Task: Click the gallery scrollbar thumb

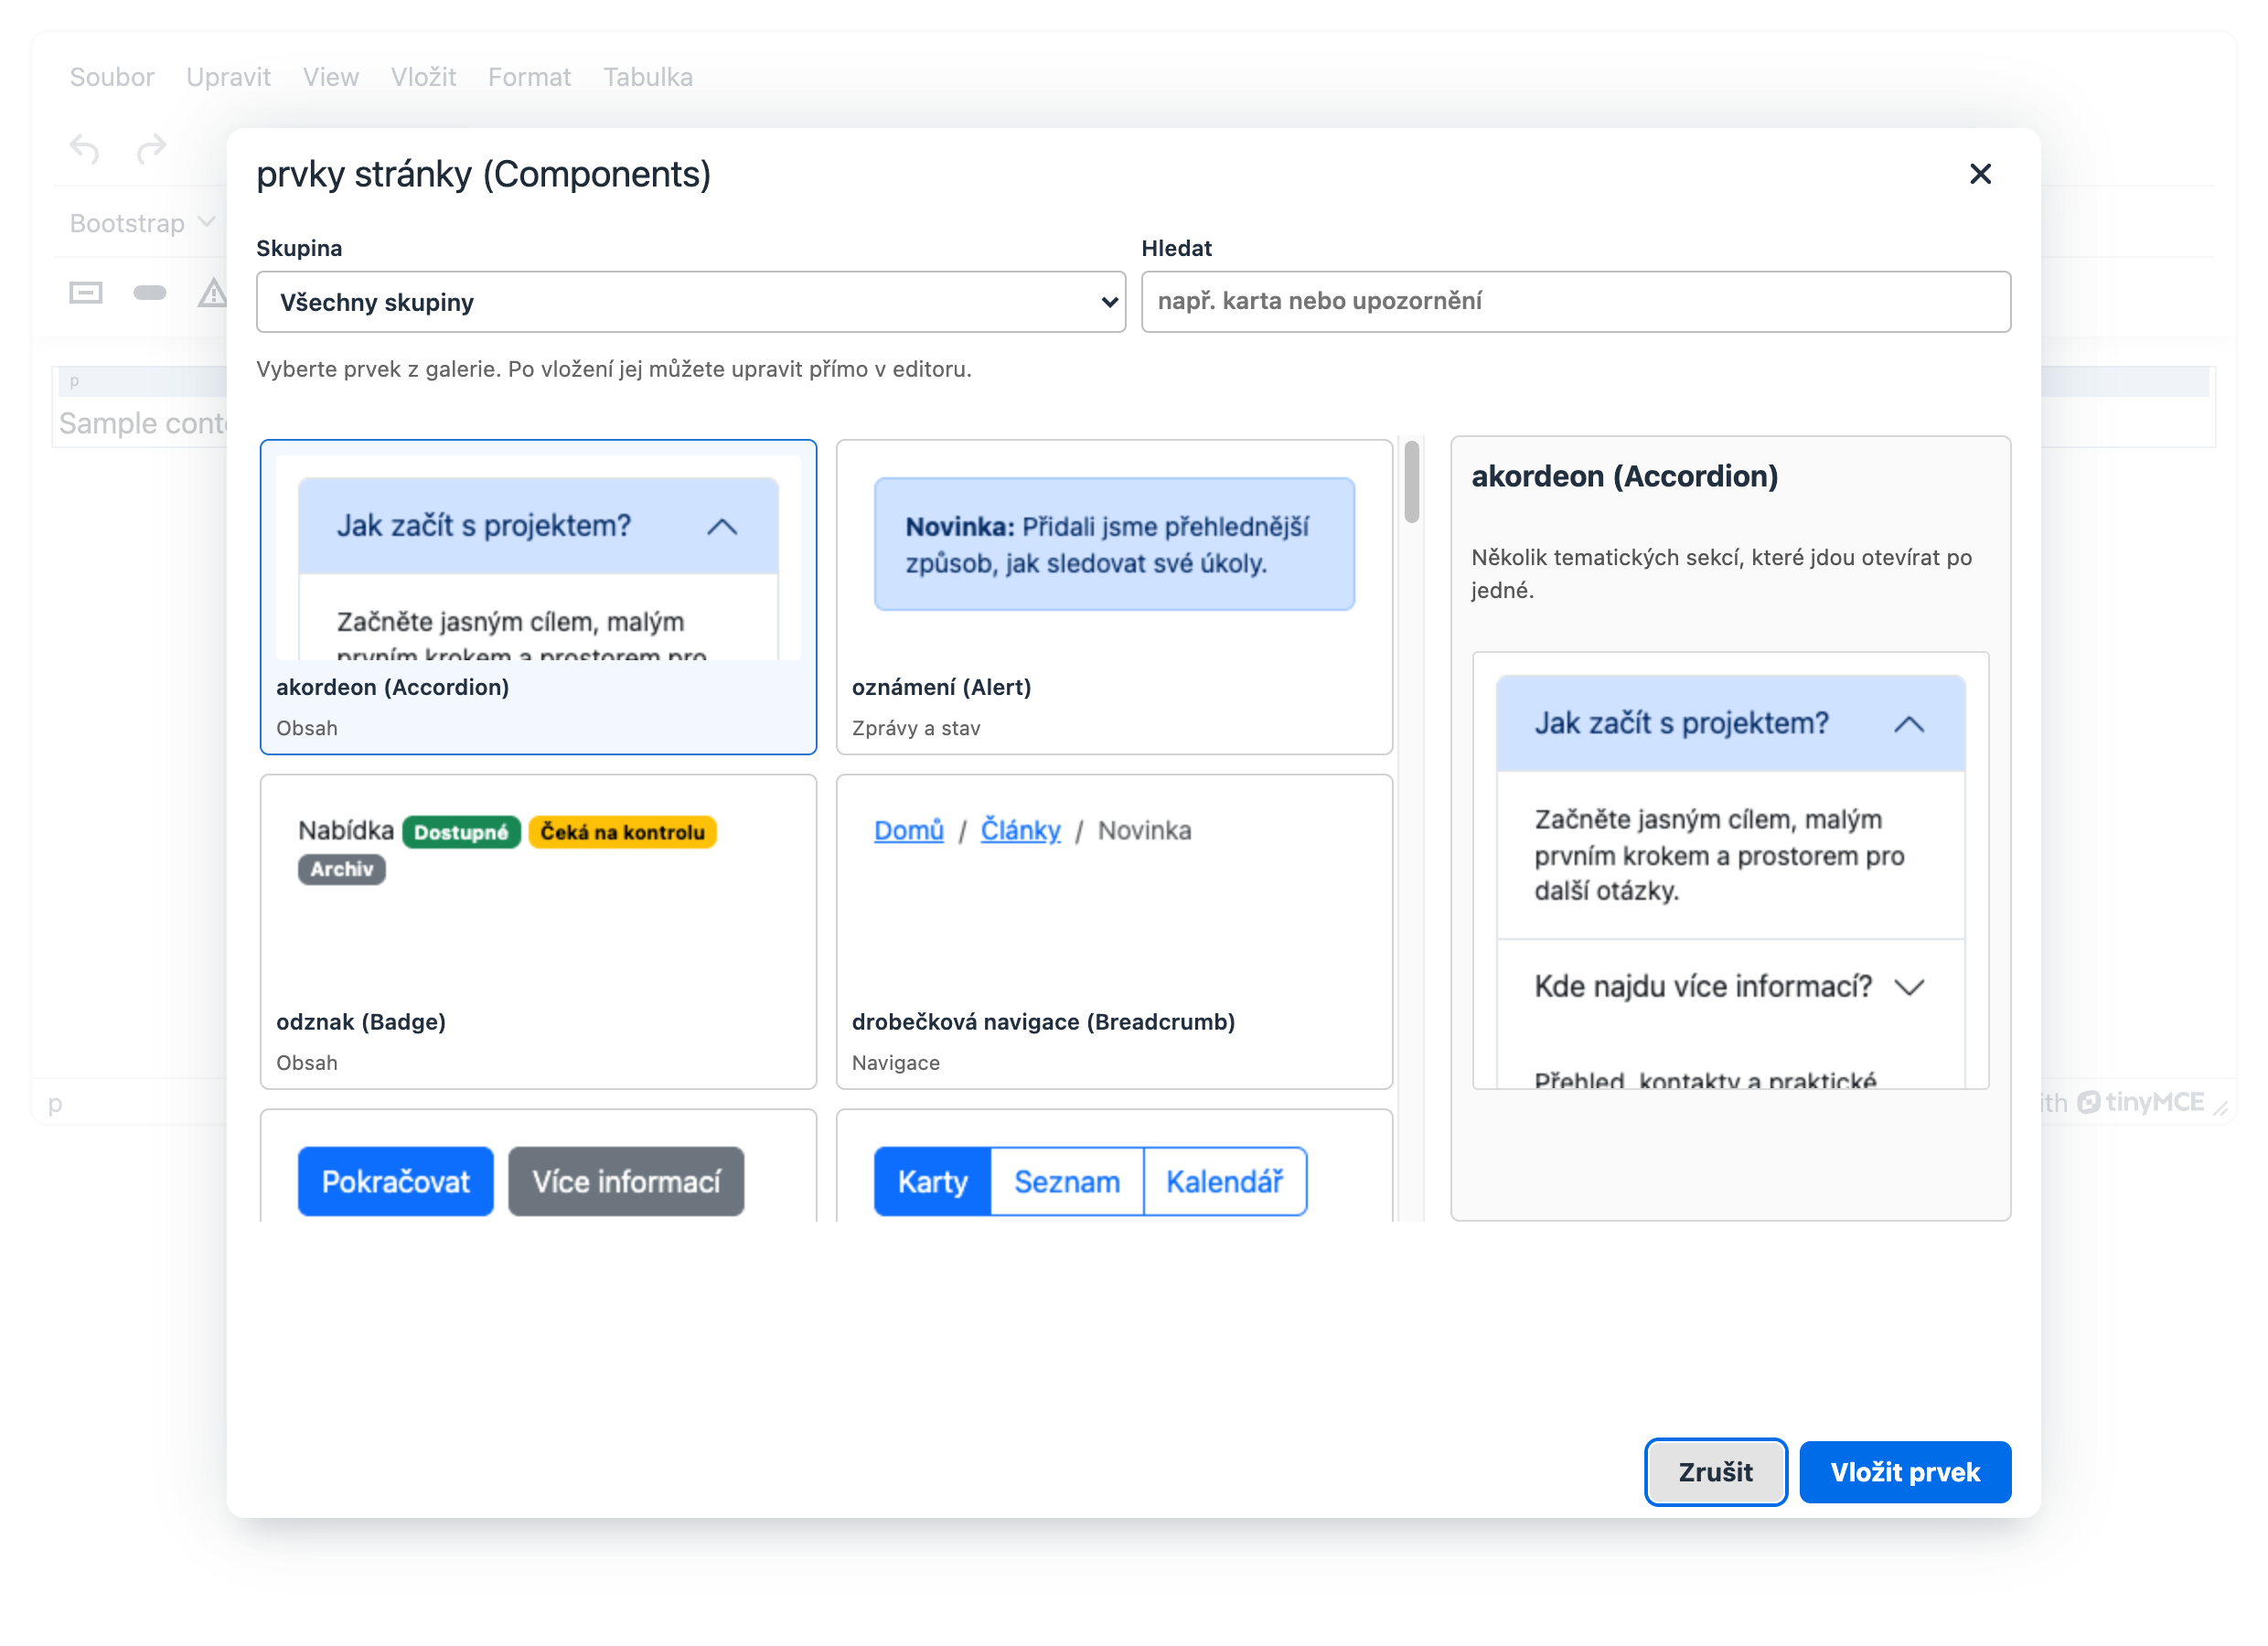Action: (x=1411, y=482)
